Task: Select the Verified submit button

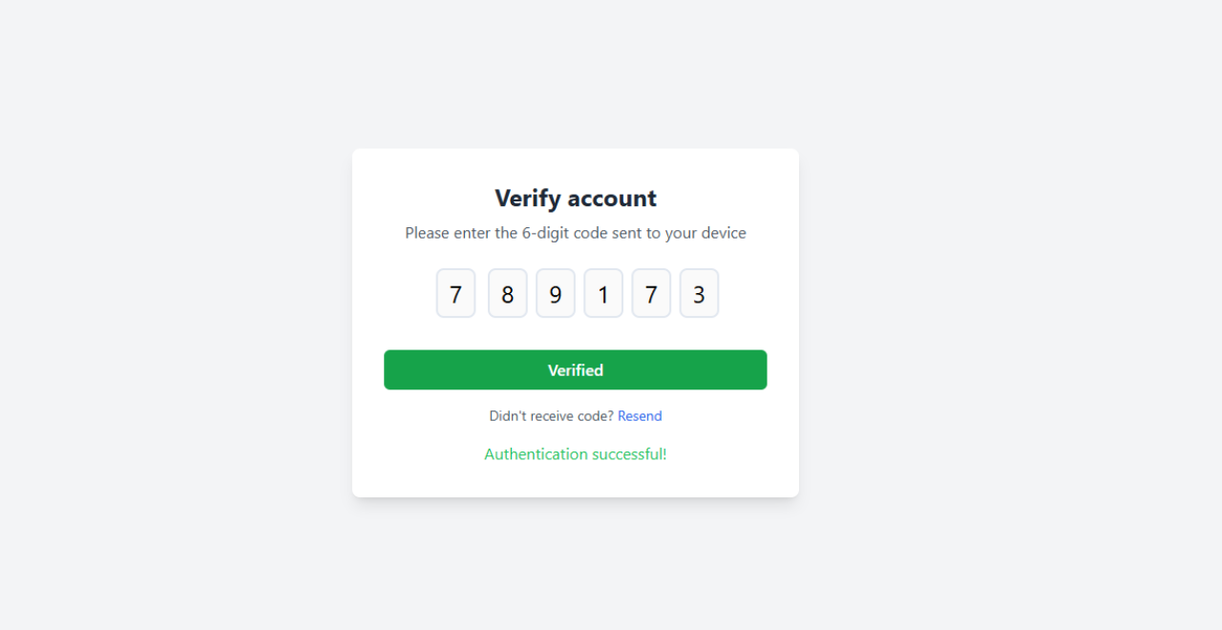Action: pos(576,369)
